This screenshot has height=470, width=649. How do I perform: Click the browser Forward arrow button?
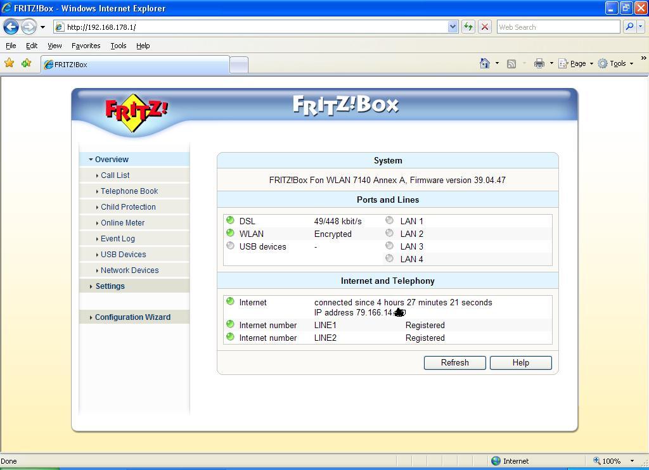pyautogui.click(x=29, y=27)
